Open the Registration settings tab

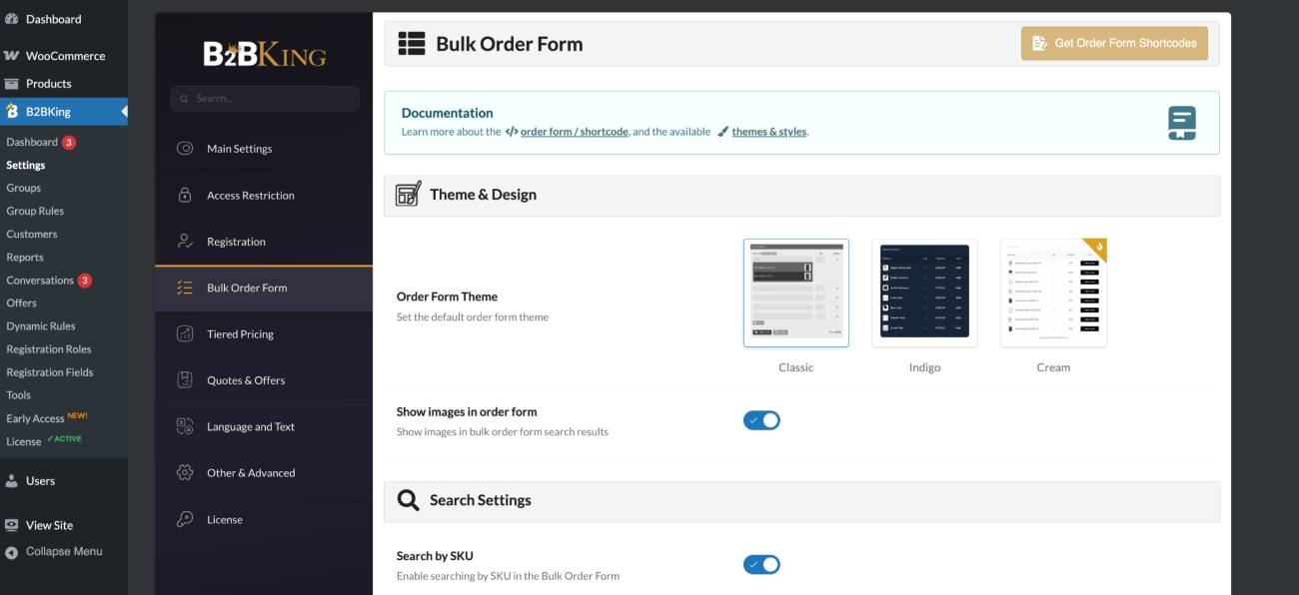click(264, 242)
